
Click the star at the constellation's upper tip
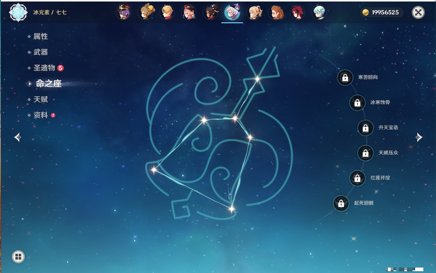pyautogui.click(x=257, y=79)
